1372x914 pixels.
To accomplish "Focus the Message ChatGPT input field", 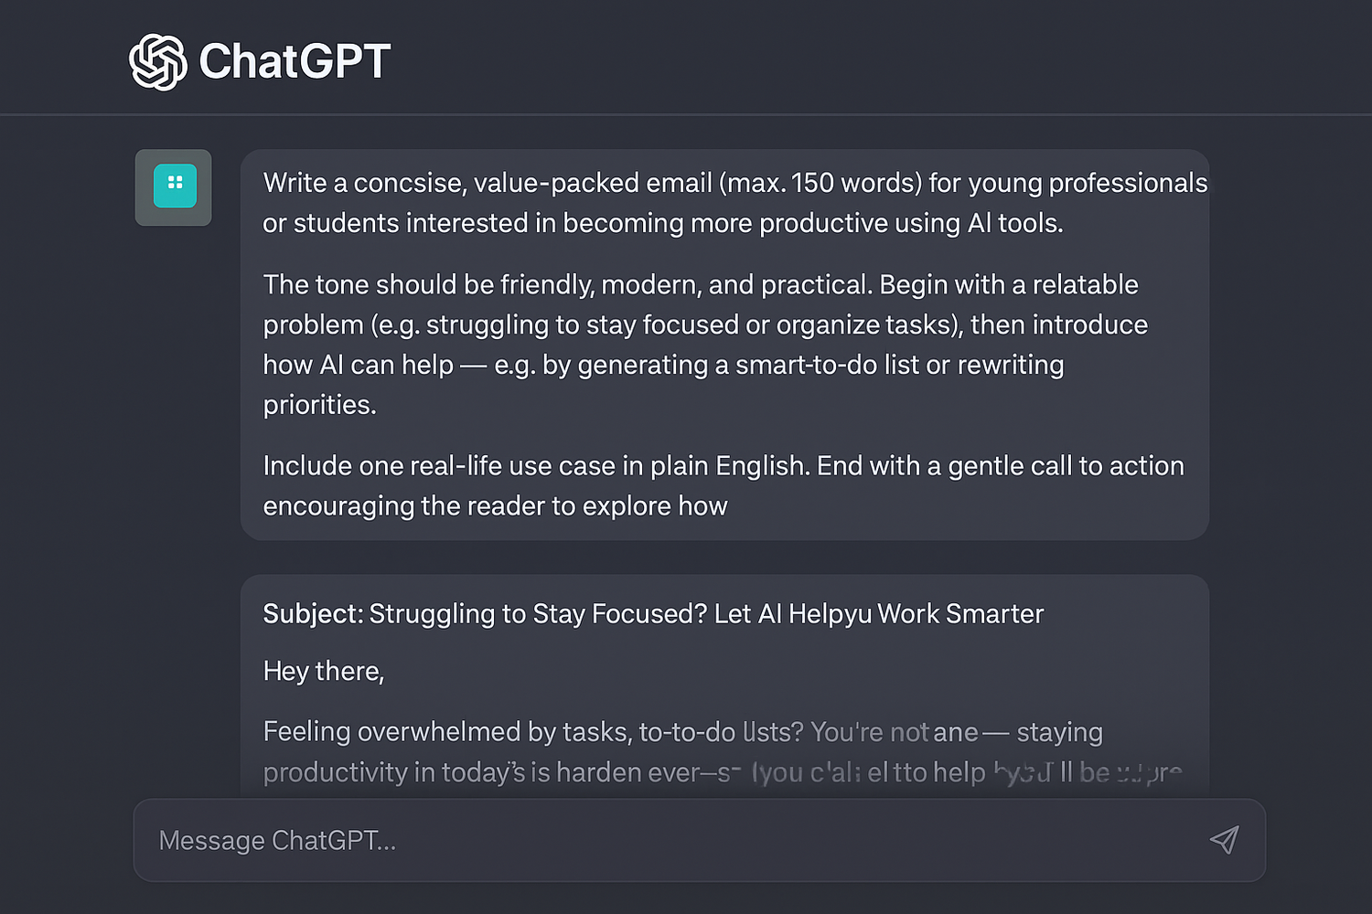I will pos(700,840).
